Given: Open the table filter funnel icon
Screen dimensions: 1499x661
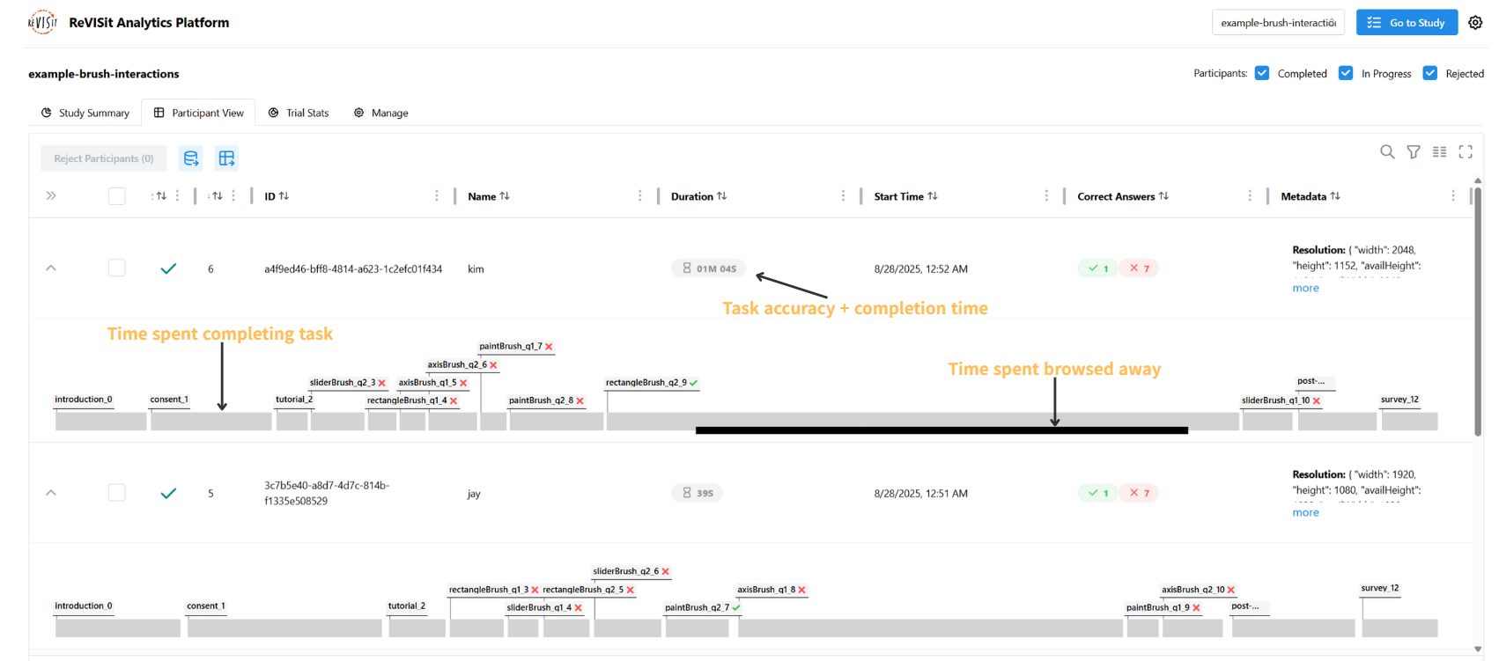Looking at the screenshot, I should 1414,151.
